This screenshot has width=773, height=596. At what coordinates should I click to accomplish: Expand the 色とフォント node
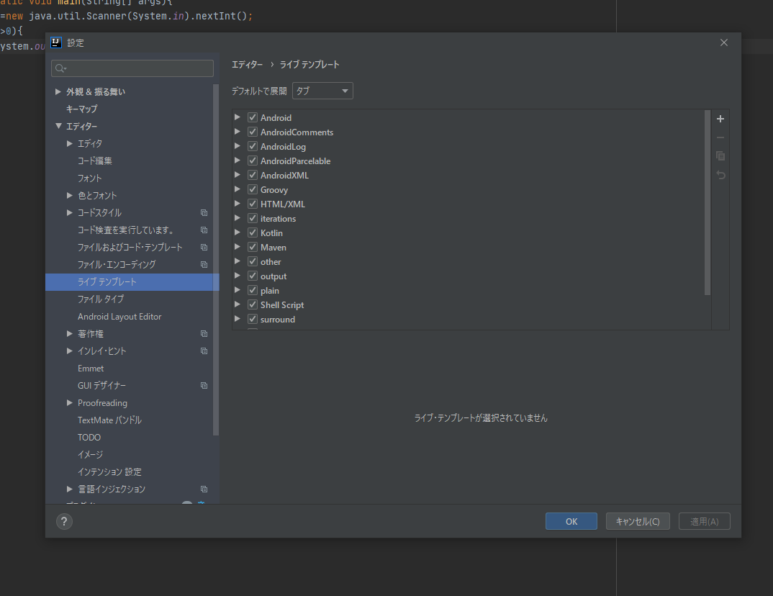tap(70, 196)
